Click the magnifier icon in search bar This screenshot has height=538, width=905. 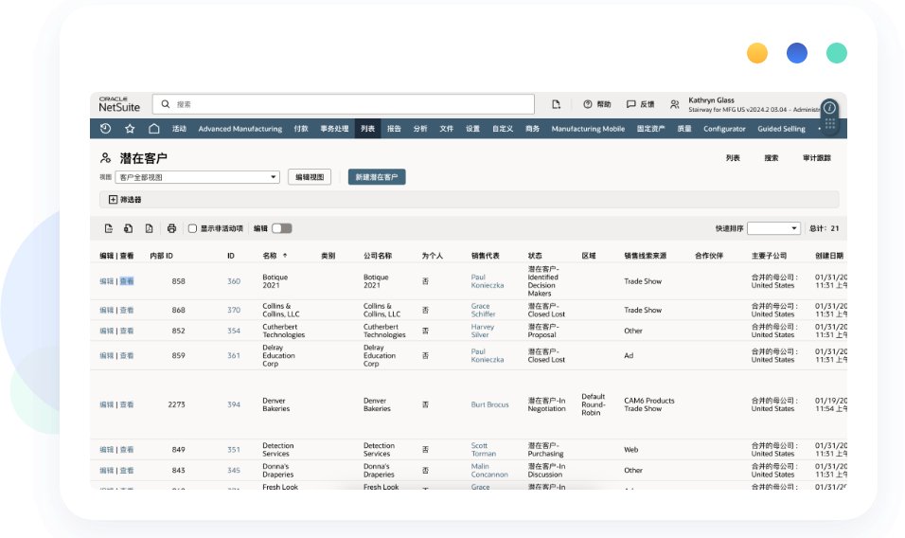click(x=166, y=104)
